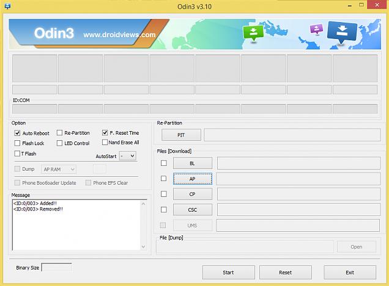
Task: Click the Start button
Action: [x=229, y=273]
